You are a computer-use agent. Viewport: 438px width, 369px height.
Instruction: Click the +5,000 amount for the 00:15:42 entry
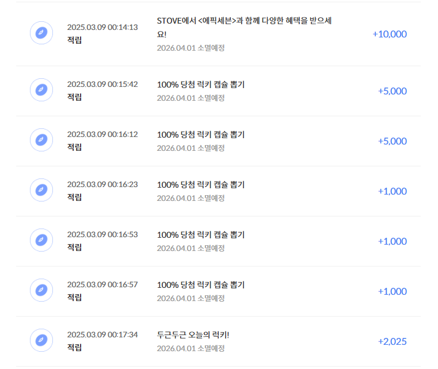tap(392, 91)
